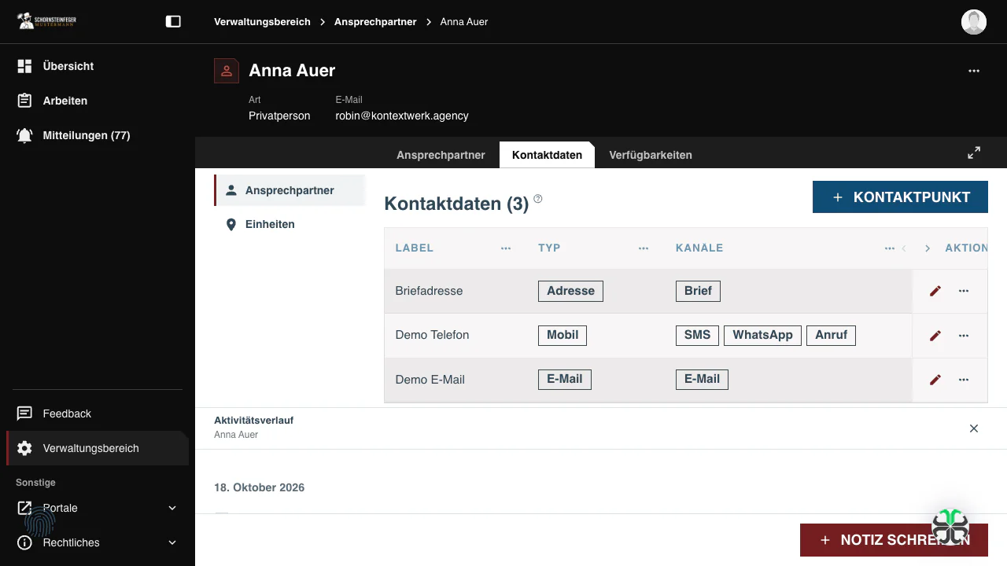Viewport: 1007px width, 566px height.
Task: Open Label column options menu
Action: pos(506,248)
